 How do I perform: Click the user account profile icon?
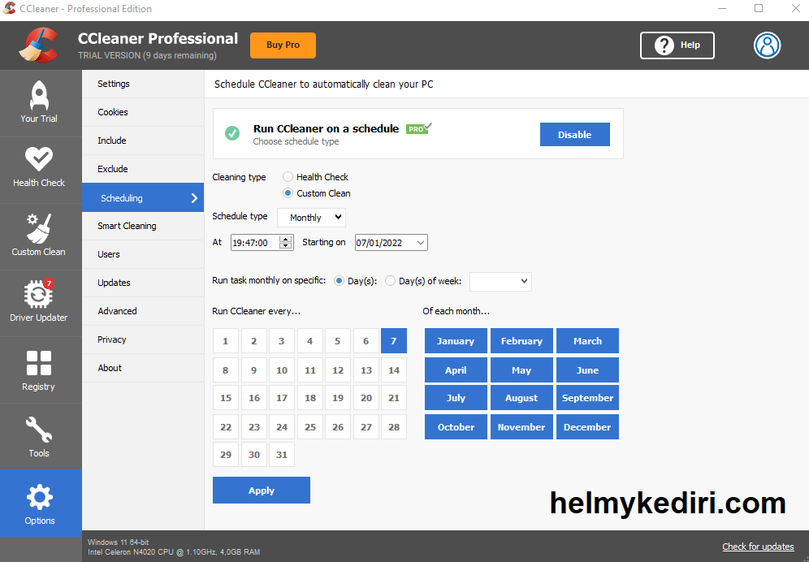point(768,45)
